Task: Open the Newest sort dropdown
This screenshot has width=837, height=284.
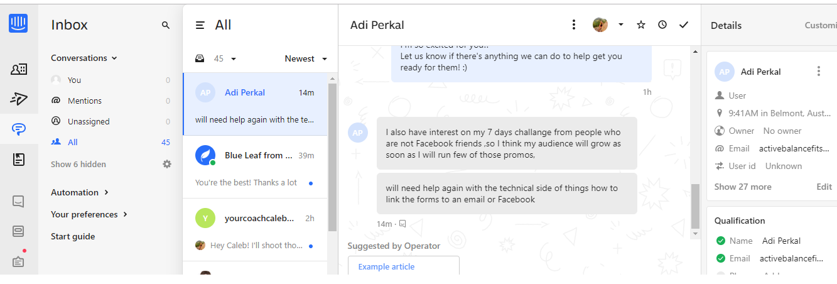Action: [306, 58]
